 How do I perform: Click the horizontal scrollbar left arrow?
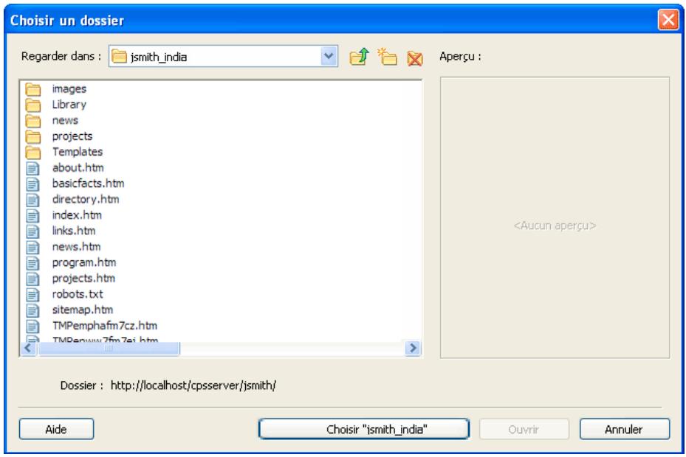(x=27, y=348)
